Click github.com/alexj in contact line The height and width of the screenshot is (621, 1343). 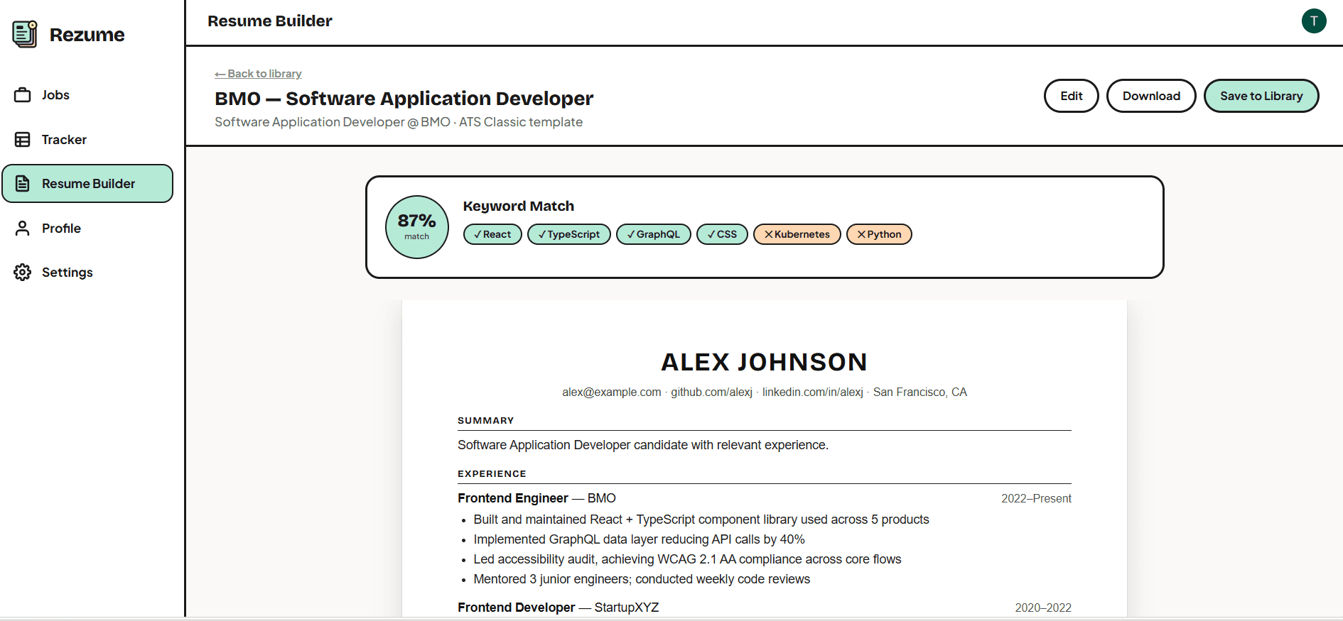711,392
